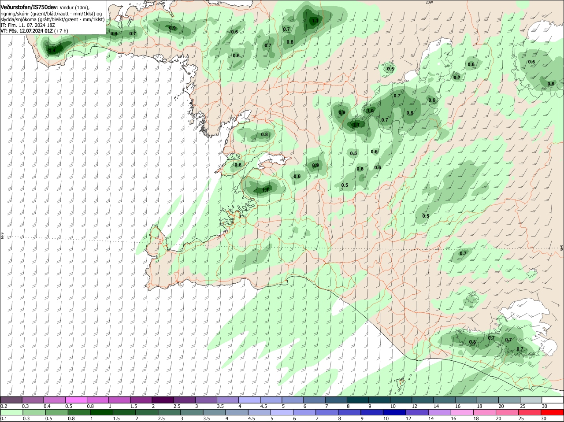The image size is (564, 422).
Task: Click the 1.4 precipitation value on the map
Action: 52,51
